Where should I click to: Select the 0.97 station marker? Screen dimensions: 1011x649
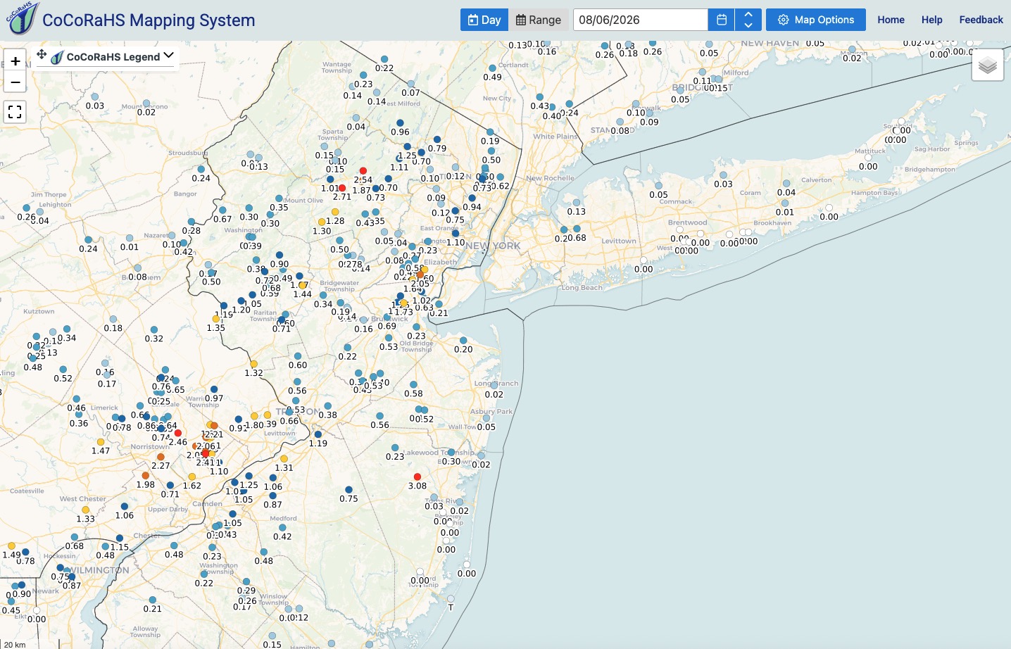[x=214, y=389]
